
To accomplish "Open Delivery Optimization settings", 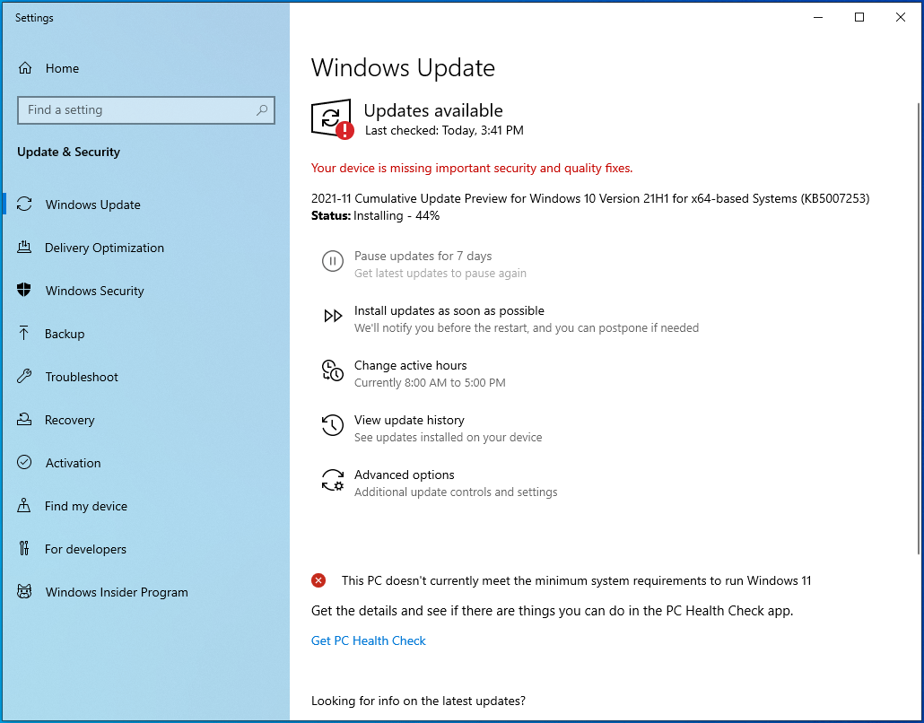I will click(x=104, y=248).
